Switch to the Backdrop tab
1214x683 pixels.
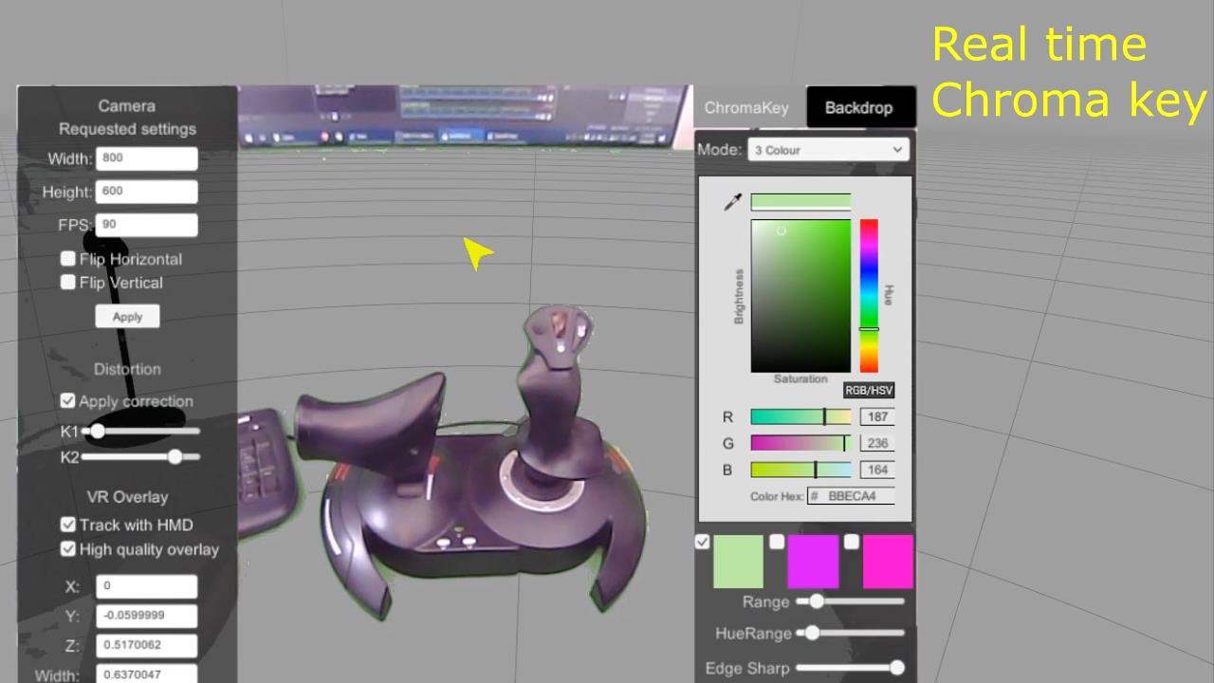point(859,107)
